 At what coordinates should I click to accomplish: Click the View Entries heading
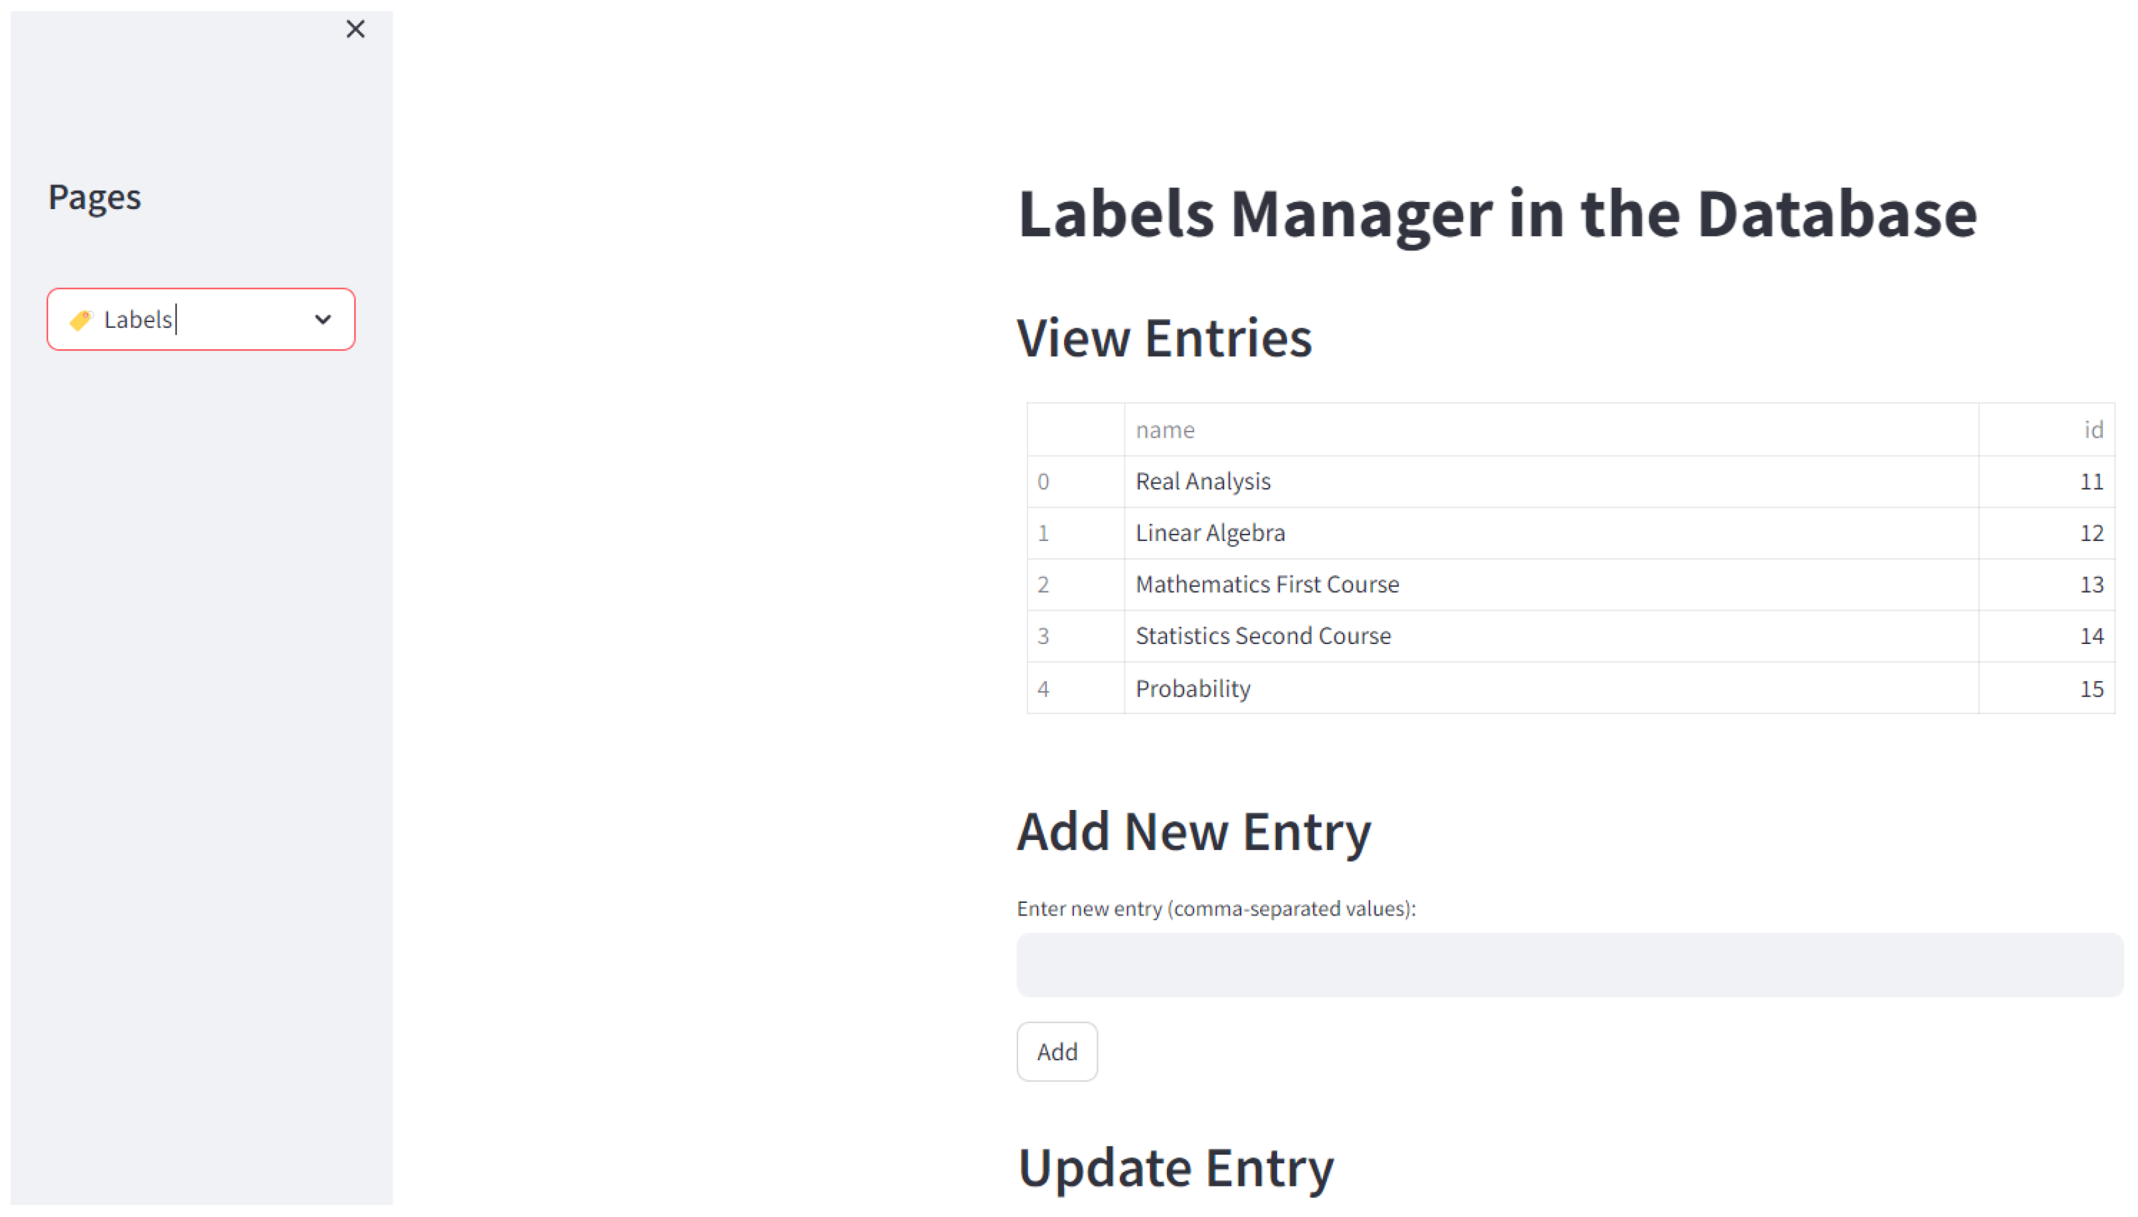click(x=1163, y=339)
